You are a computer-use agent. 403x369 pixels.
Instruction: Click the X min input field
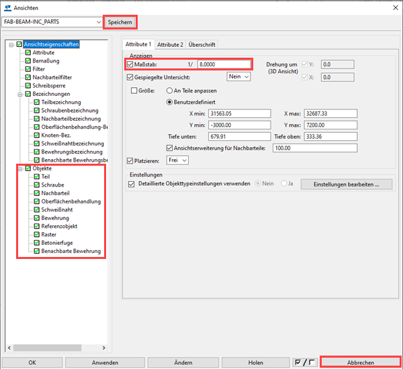[239, 113]
